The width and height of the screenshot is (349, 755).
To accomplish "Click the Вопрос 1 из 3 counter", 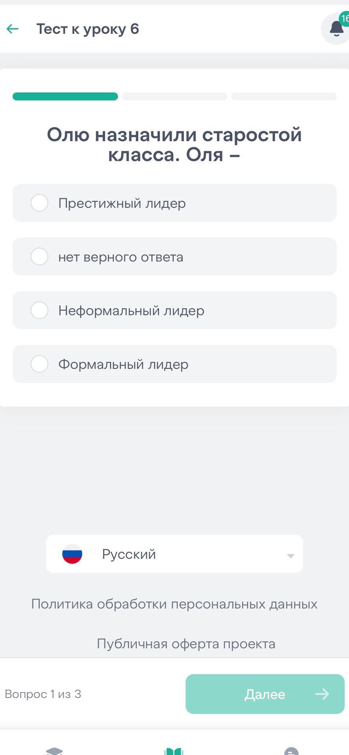I will tap(43, 694).
